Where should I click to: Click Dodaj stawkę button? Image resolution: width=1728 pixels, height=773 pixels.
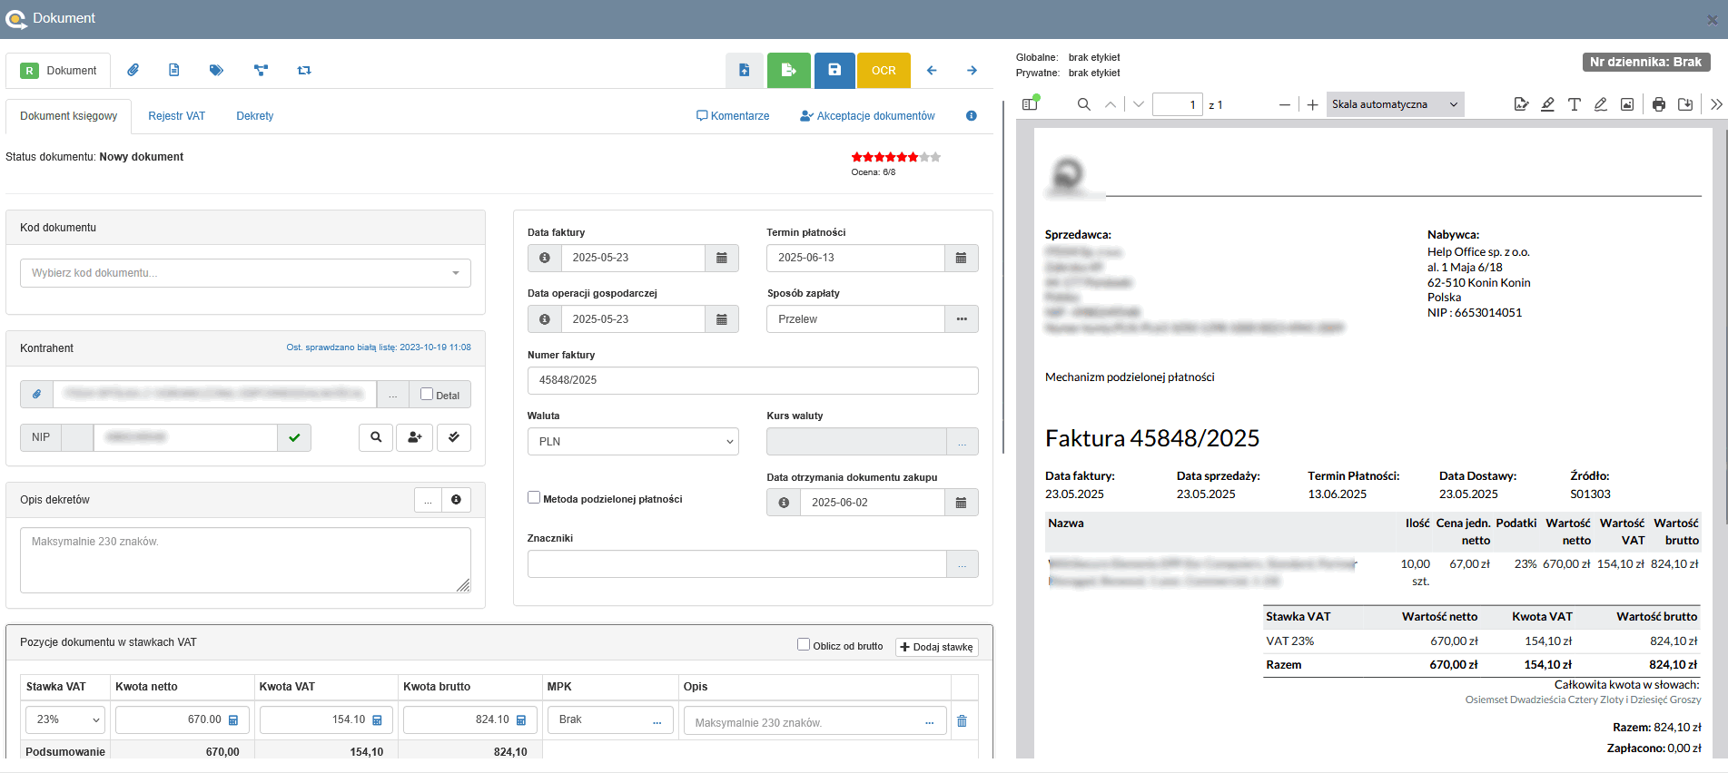936,647
